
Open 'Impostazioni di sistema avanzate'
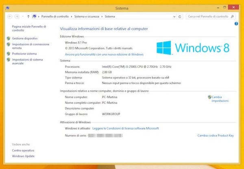[x=27, y=61]
